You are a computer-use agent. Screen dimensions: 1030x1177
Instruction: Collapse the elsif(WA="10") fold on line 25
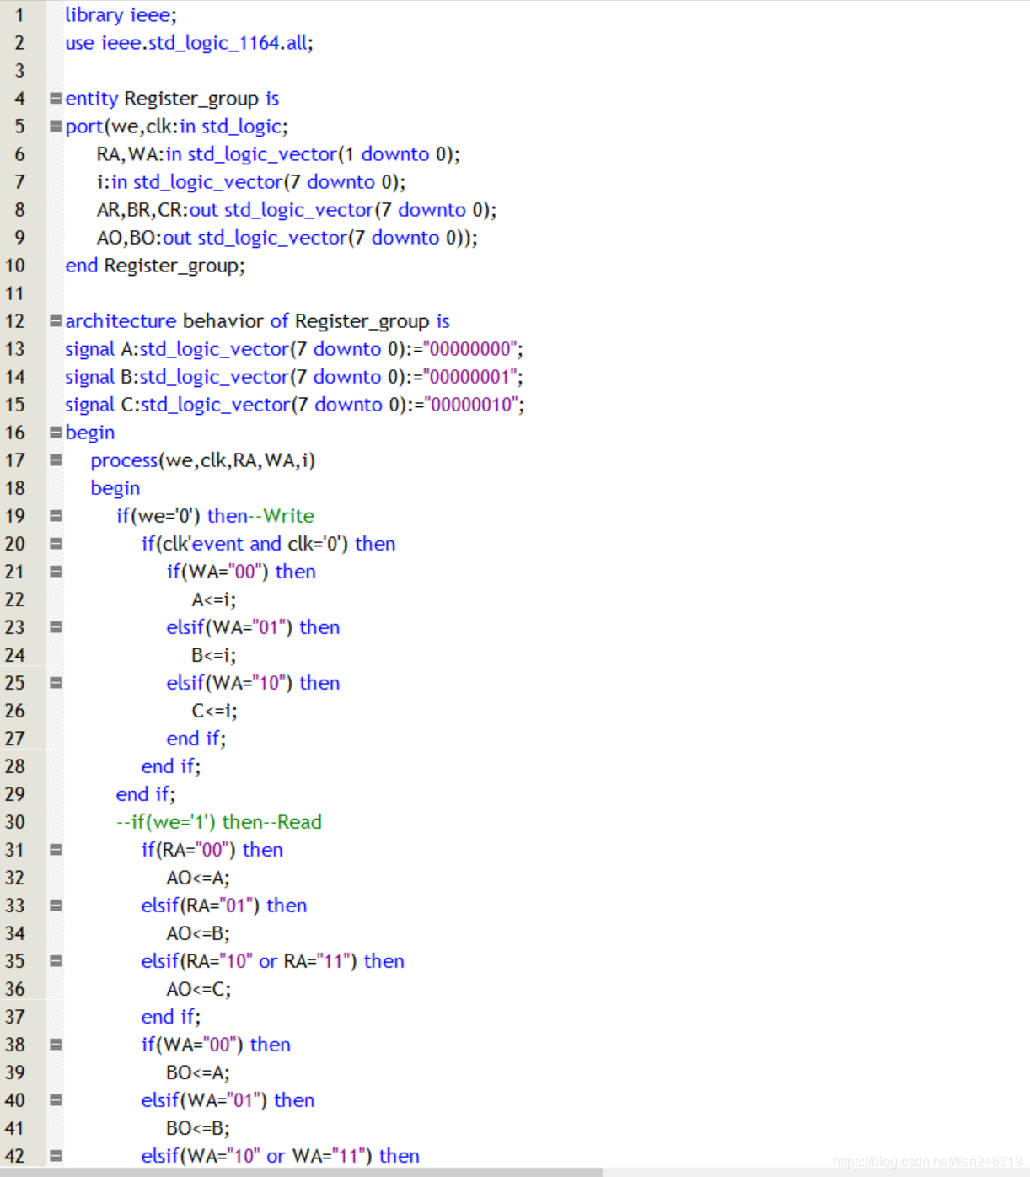(56, 683)
